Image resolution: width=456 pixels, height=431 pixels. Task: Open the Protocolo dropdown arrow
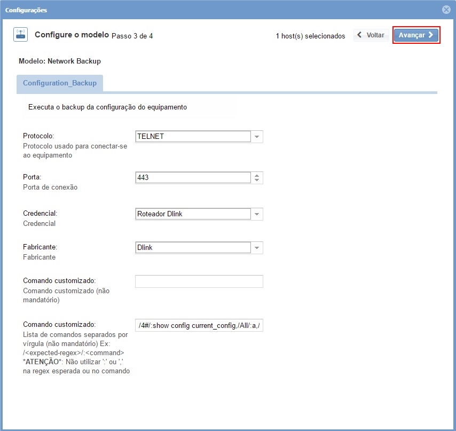(x=257, y=137)
